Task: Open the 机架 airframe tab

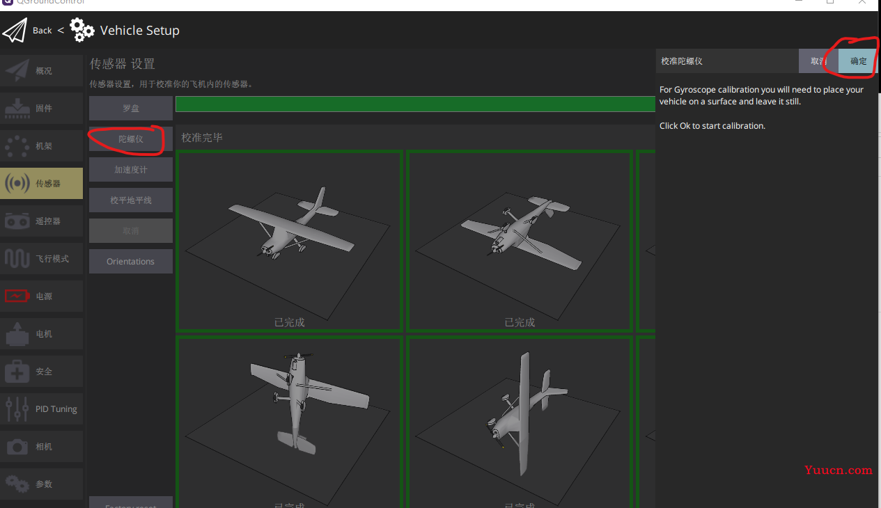Action: 42,146
